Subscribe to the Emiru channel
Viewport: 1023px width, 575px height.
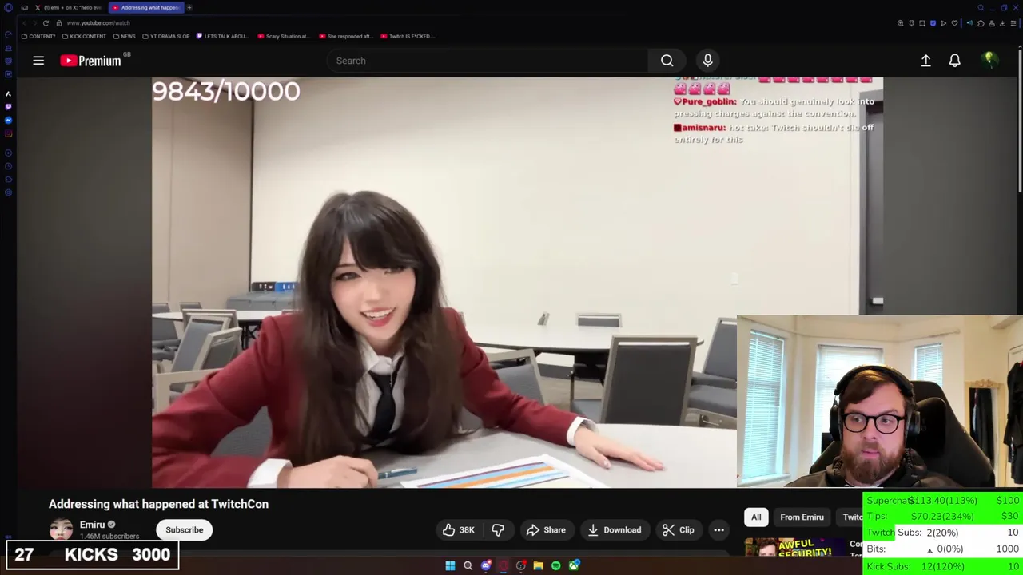pyautogui.click(x=184, y=530)
